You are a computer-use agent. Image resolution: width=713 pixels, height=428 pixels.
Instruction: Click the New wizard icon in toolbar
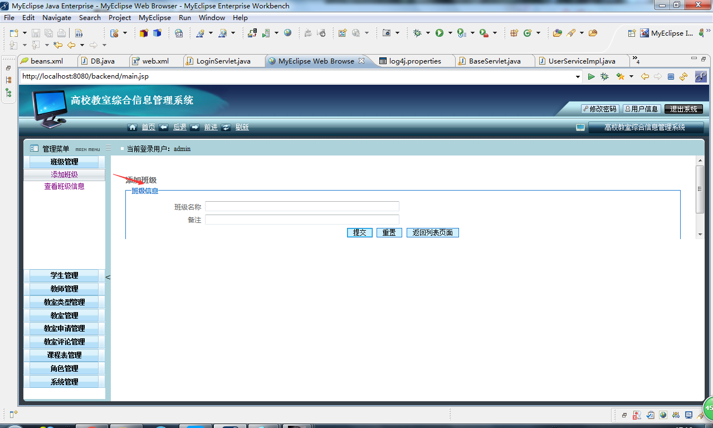pos(14,33)
